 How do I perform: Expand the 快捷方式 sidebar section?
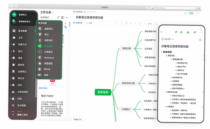pos(11,44)
